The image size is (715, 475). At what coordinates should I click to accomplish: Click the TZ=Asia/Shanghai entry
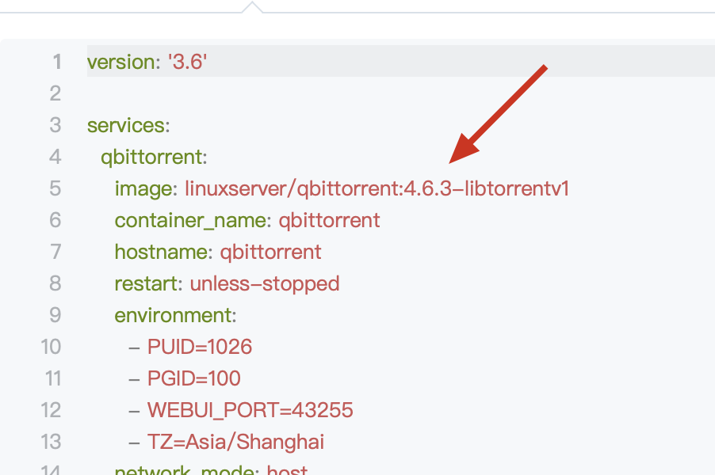tap(235, 442)
